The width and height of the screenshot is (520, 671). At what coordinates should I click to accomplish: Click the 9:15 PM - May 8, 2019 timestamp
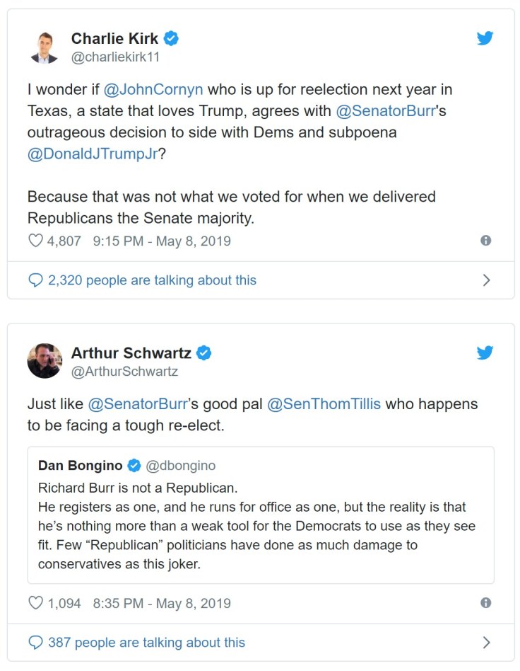(x=162, y=241)
